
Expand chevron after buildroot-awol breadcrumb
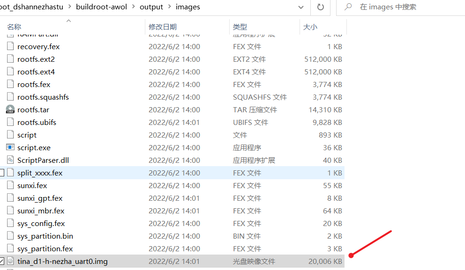[133, 7]
